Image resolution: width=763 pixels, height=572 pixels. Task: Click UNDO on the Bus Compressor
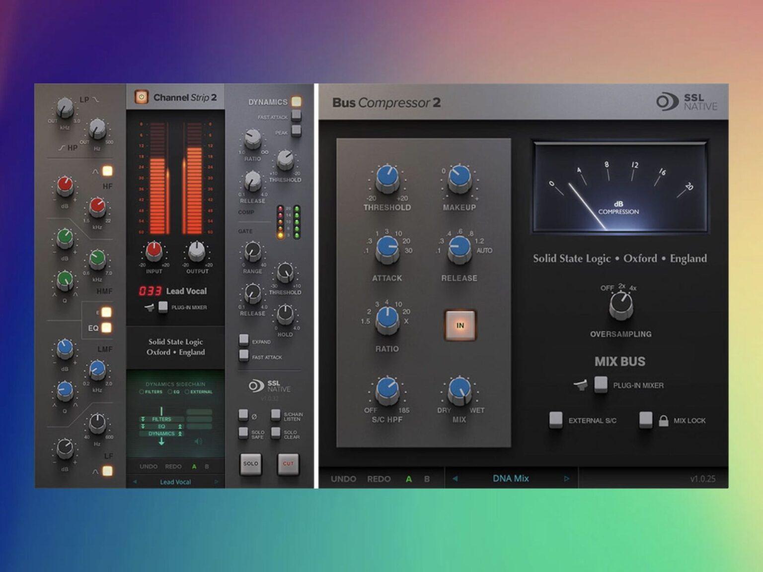click(x=343, y=478)
